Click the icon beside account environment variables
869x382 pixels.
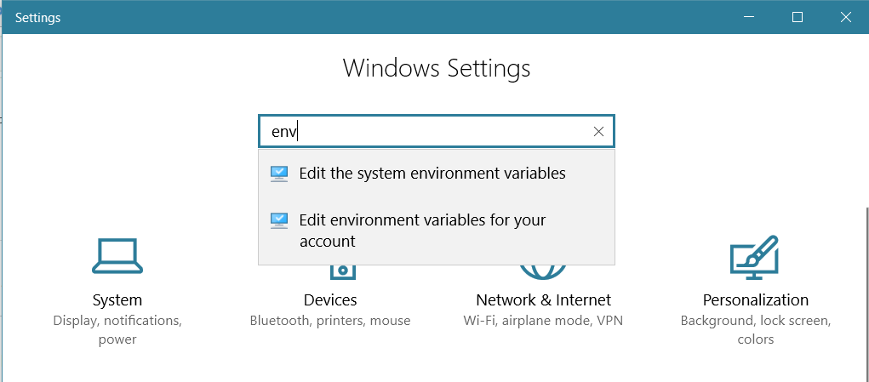pyautogui.click(x=279, y=220)
